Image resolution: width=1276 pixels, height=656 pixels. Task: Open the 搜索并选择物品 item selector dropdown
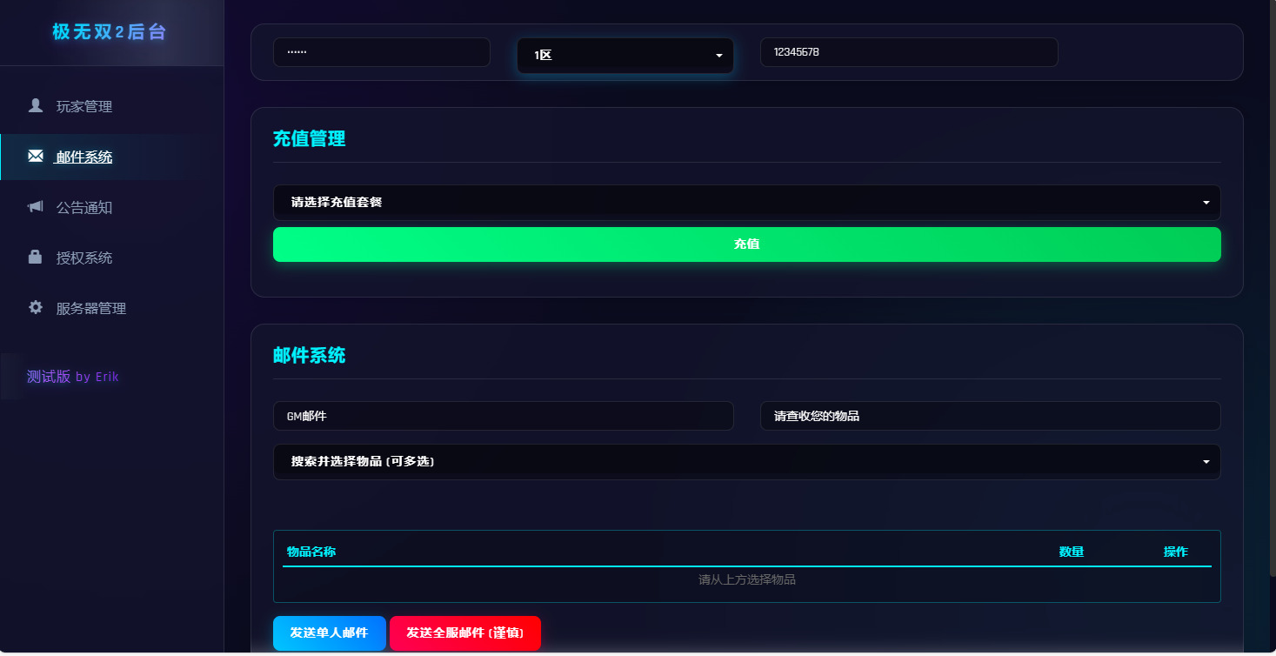[746, 461]
